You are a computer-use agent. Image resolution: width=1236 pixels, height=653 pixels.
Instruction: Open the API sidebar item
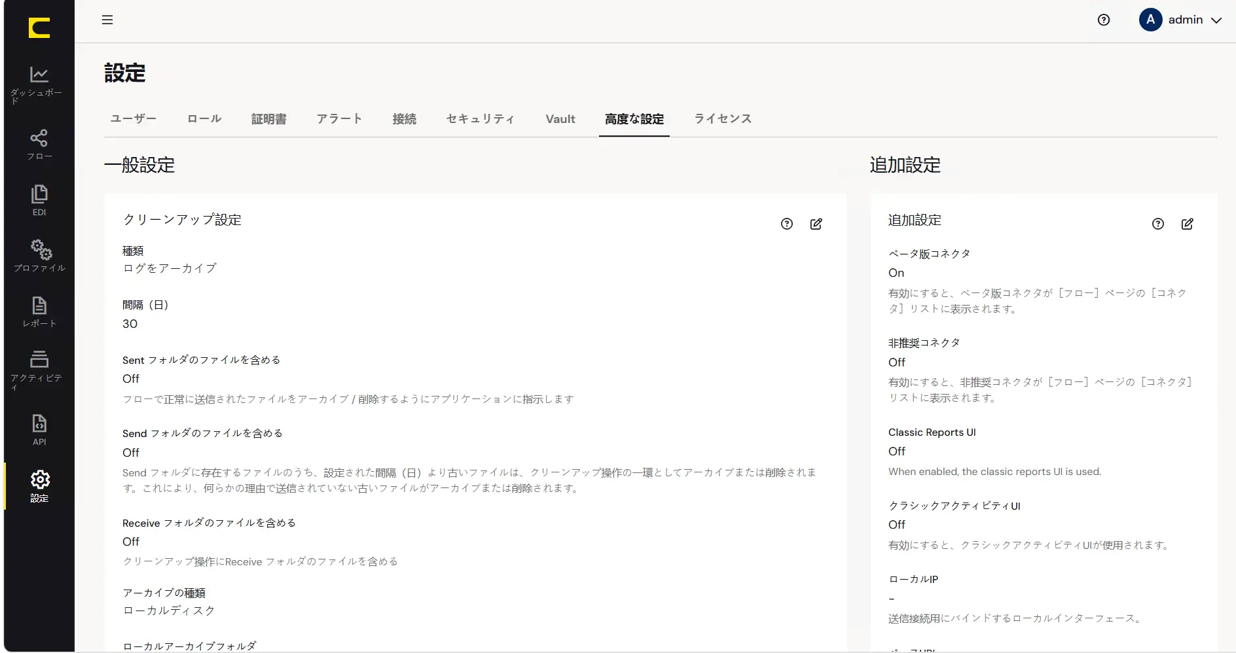click(39, 430)
